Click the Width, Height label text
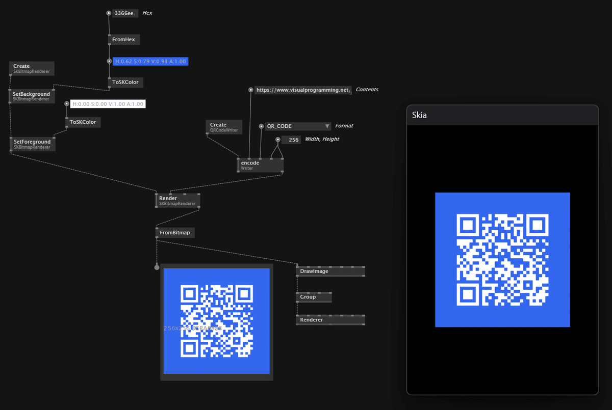 tap(322, 139)
